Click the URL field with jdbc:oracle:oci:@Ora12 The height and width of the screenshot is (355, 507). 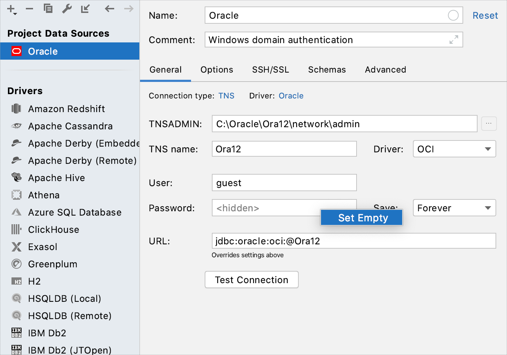coord(354,241)
